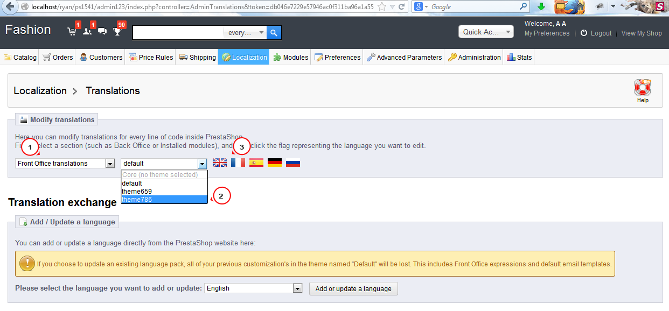Click the Google search engine icon

coord(419,7)
